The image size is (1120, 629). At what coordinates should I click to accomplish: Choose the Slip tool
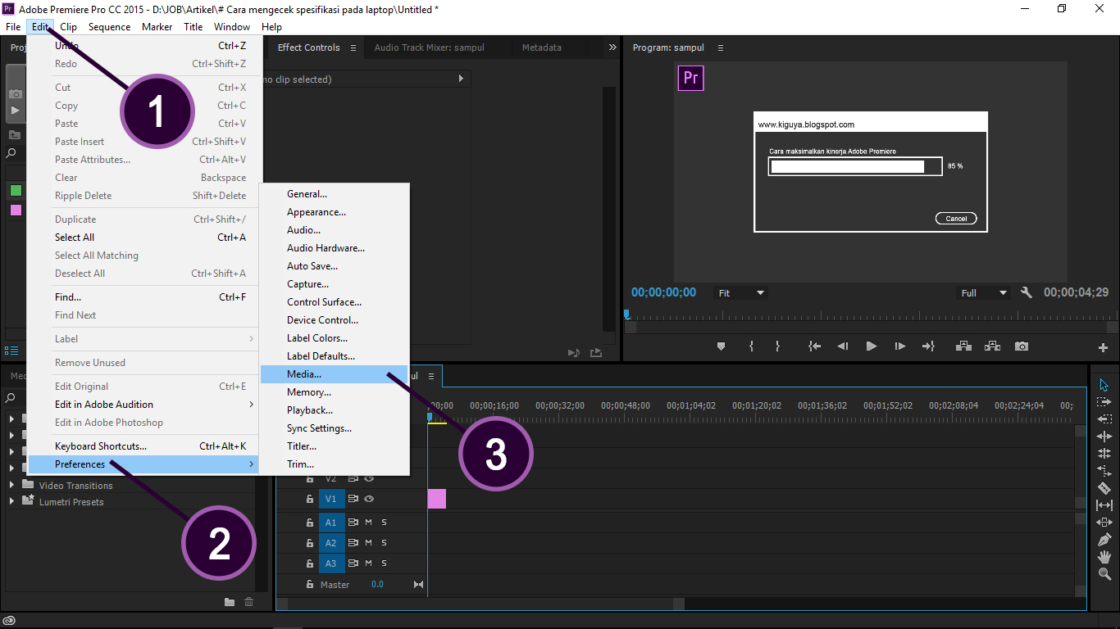tap(1104, 506)
